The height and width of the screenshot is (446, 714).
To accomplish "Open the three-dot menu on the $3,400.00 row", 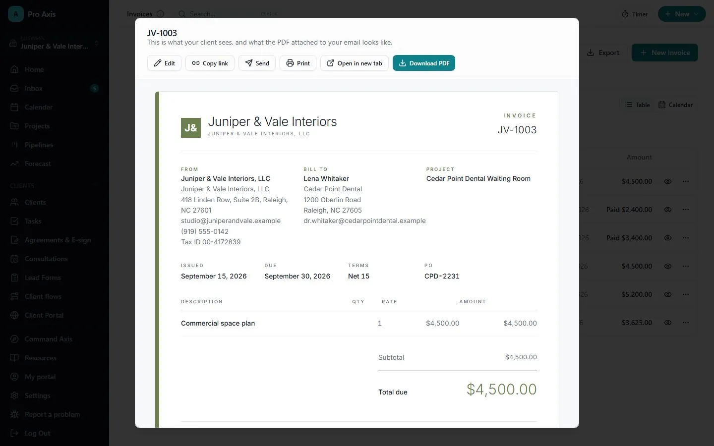I will pos(686,238).
